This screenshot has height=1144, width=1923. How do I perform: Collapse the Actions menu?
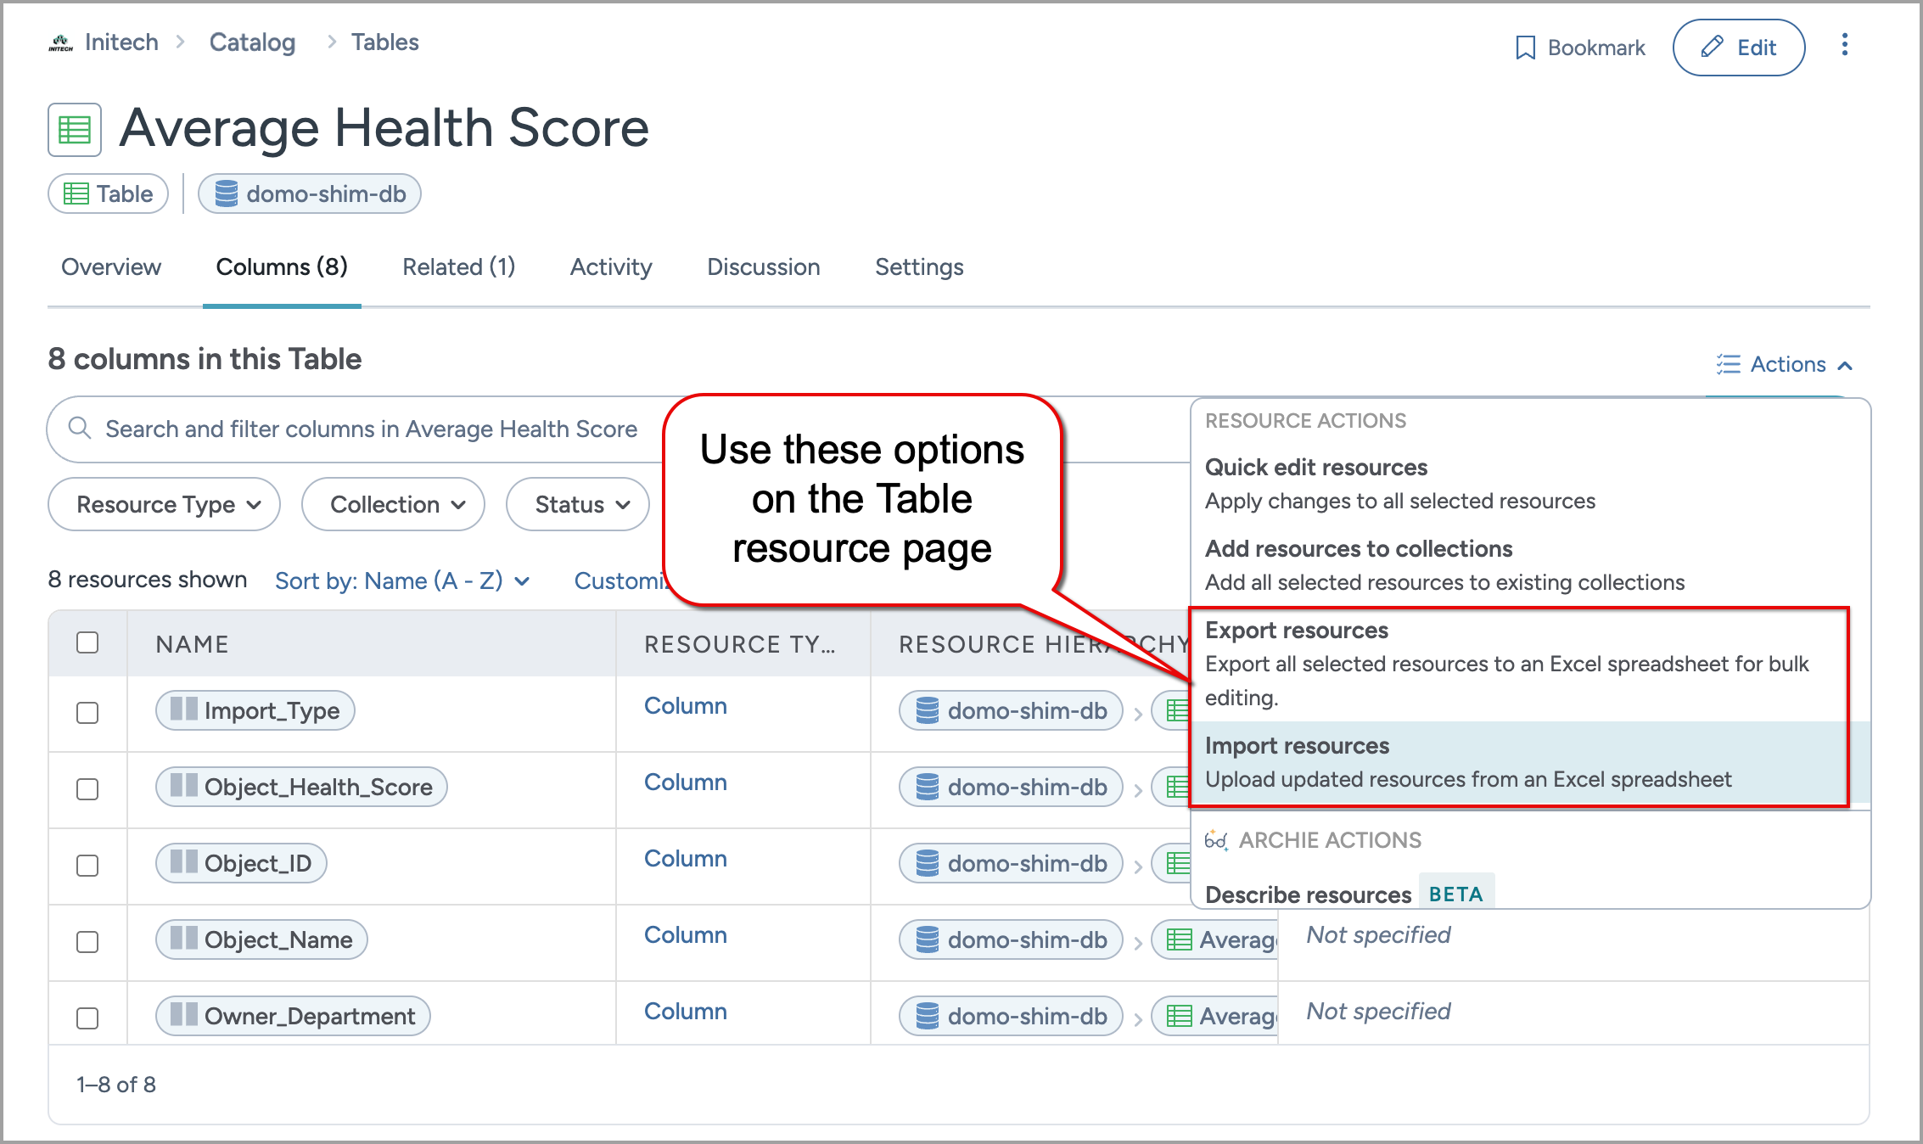(1784, 365)
